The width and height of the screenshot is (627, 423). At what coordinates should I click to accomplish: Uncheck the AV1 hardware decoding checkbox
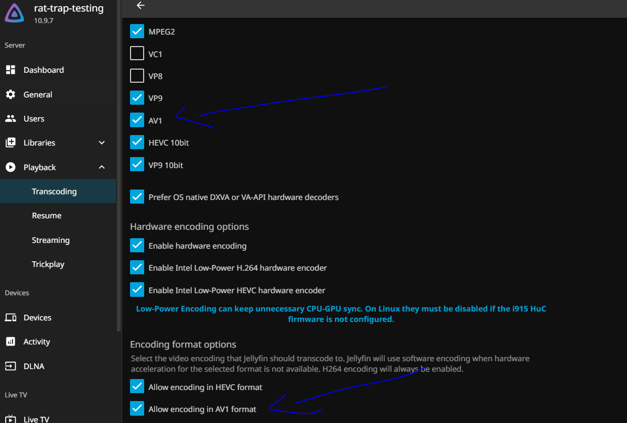coord(137,120)
